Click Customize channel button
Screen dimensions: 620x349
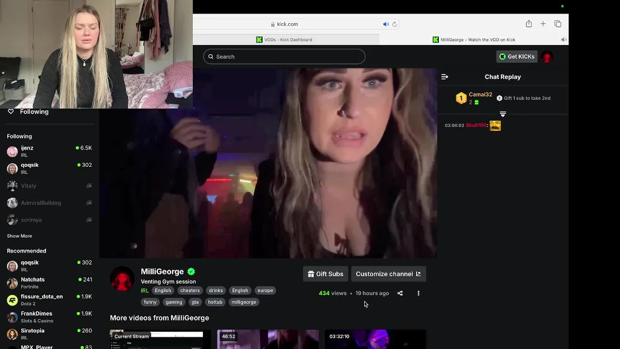click(388, 274)
